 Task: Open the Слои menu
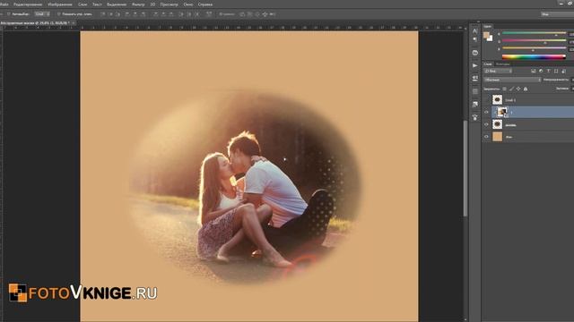coord(83,4)
